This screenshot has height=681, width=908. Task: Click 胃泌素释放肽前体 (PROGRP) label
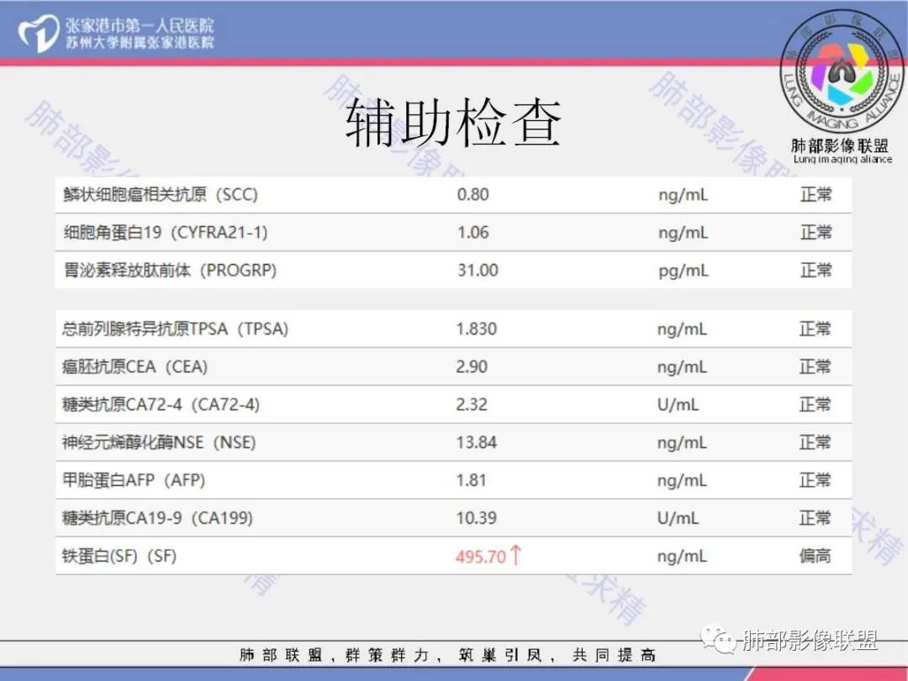(170, 271)
